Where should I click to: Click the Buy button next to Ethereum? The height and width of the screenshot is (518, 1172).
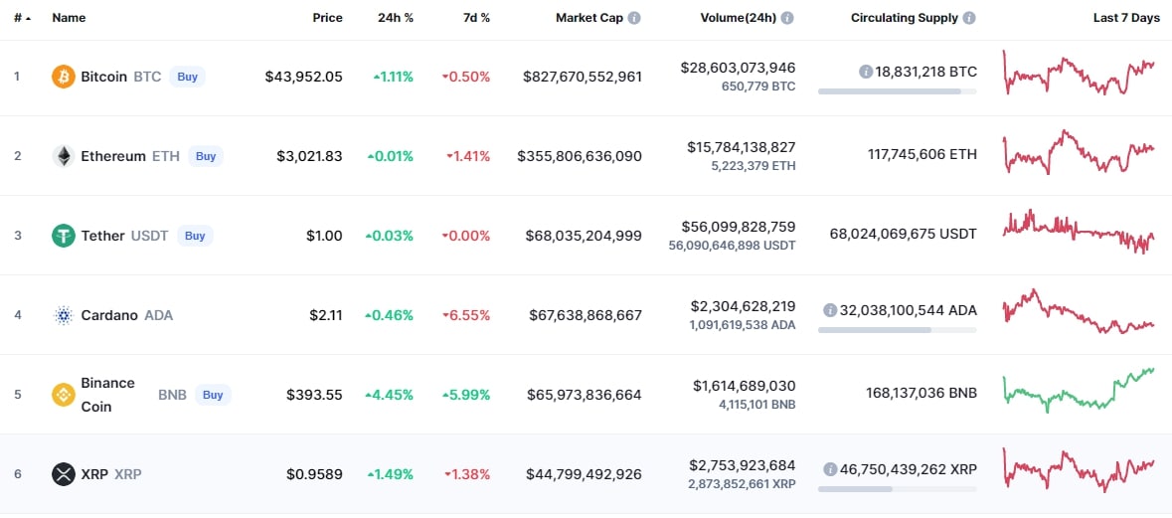(x=207, y=156)
